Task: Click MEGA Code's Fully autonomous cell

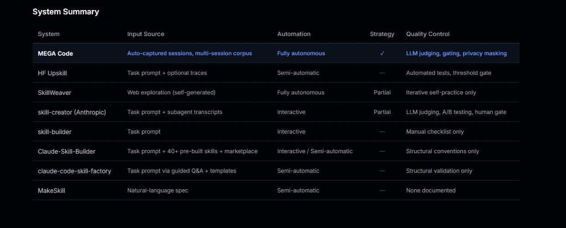Action: (x=301, y=53)
